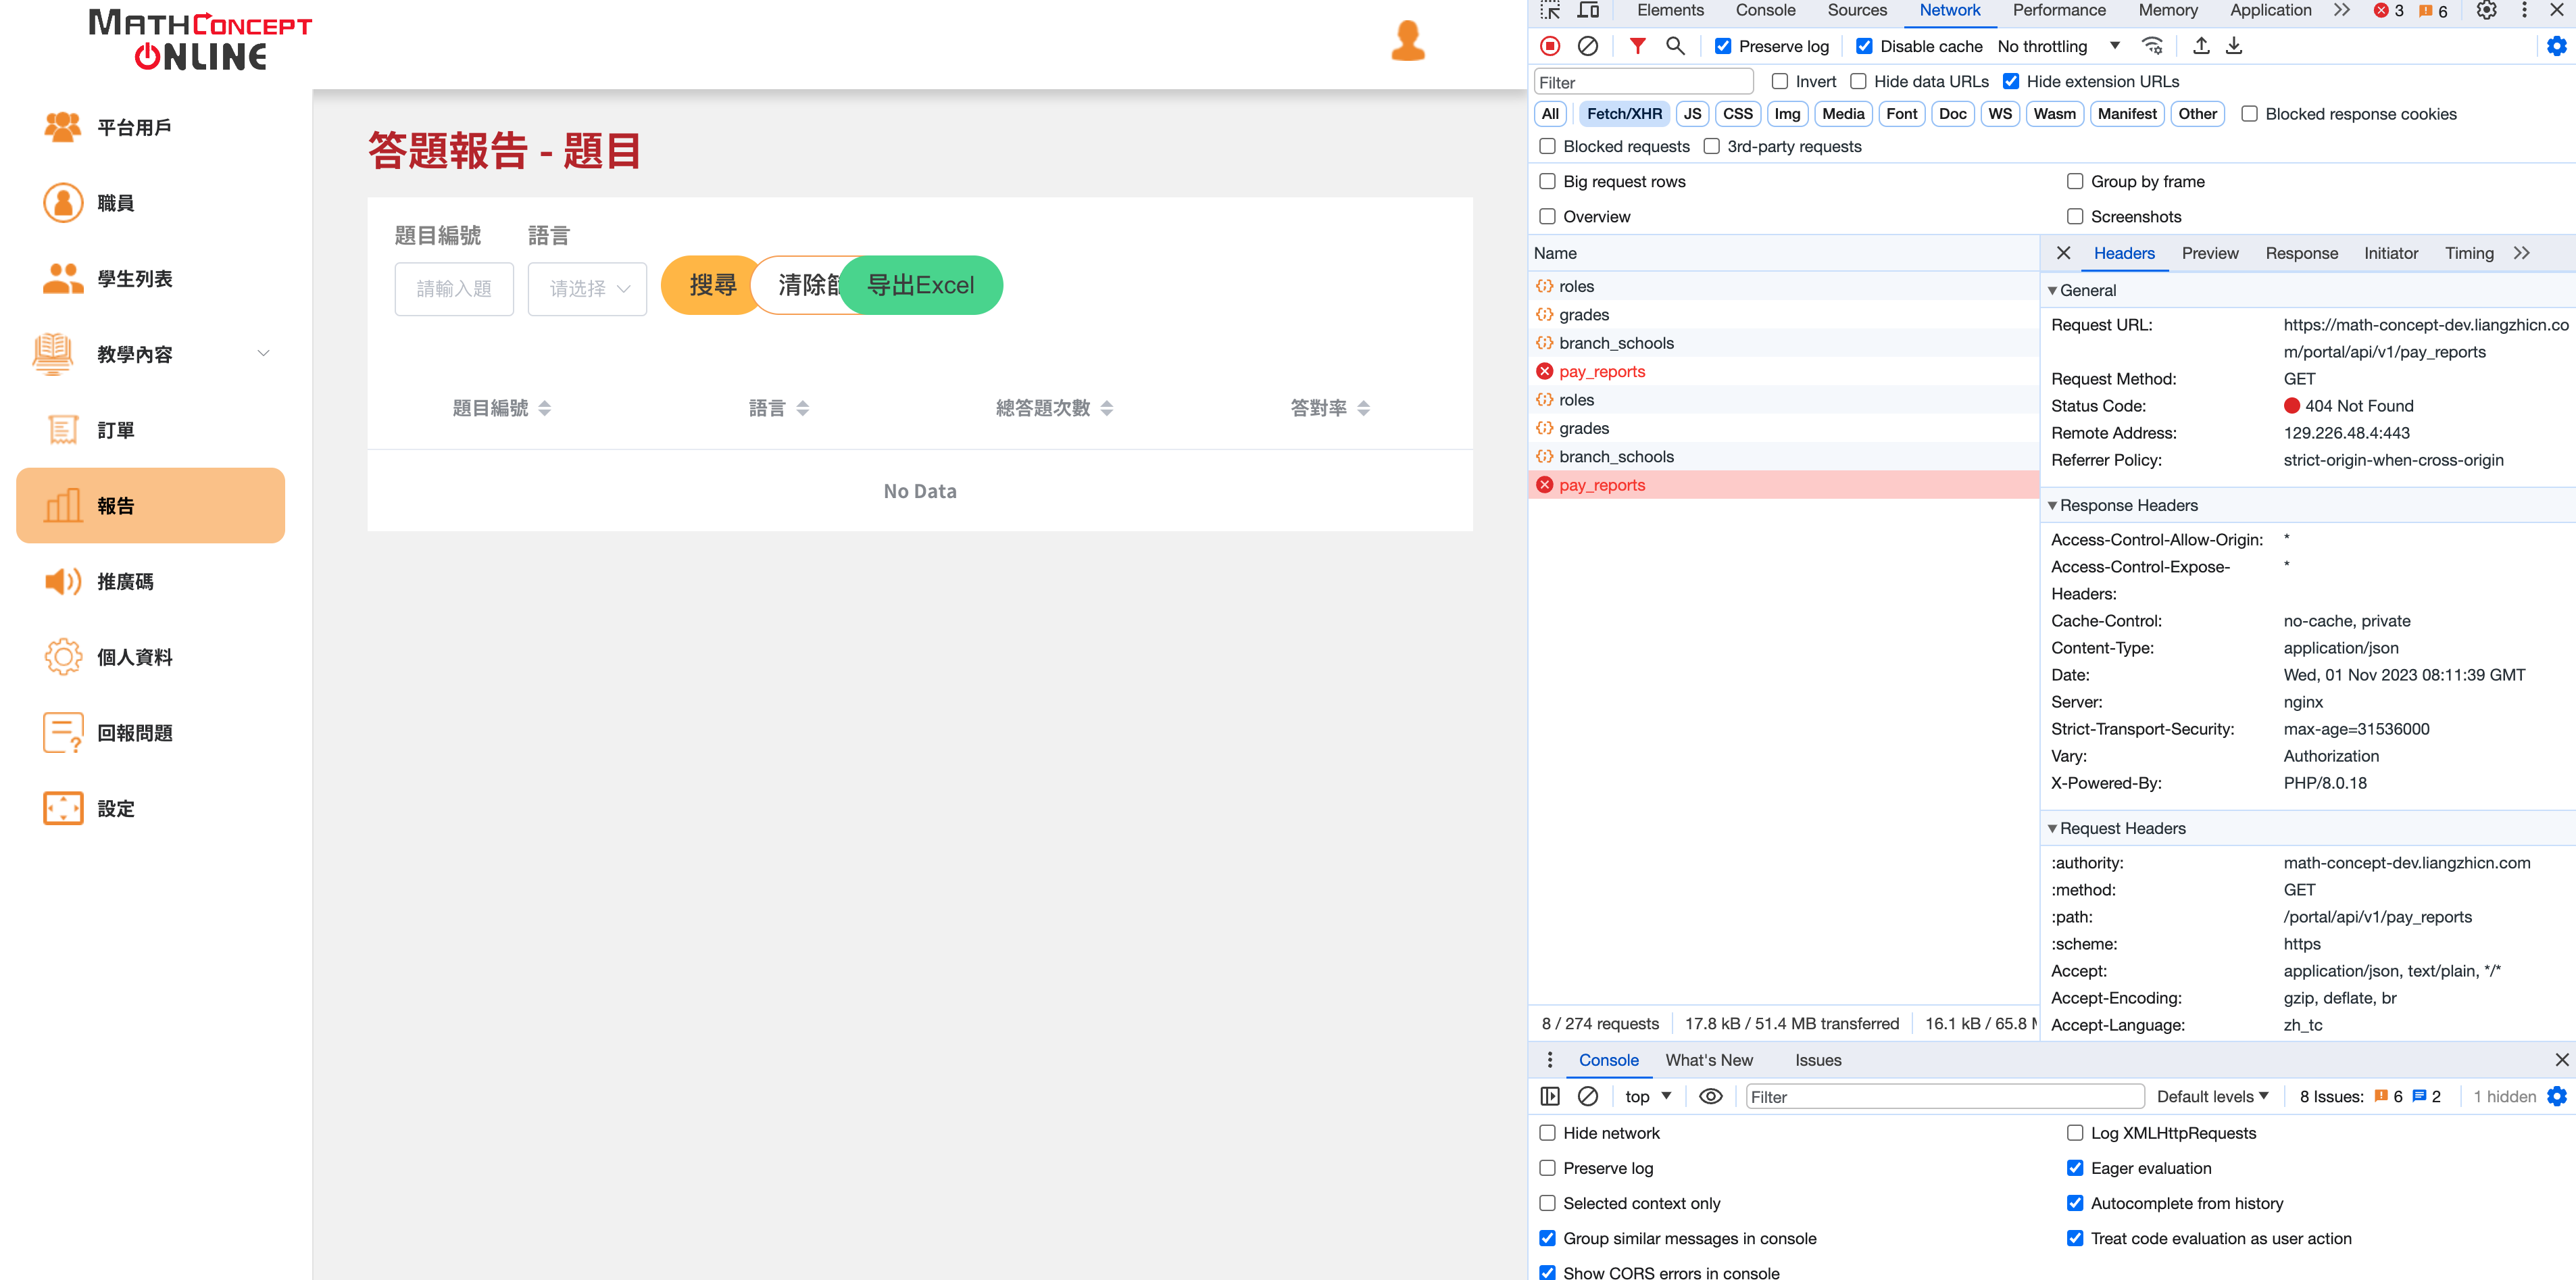Screen dimensions: 2576x1280
Task: Click the Network Filter text box
Action: point(1644,82)
